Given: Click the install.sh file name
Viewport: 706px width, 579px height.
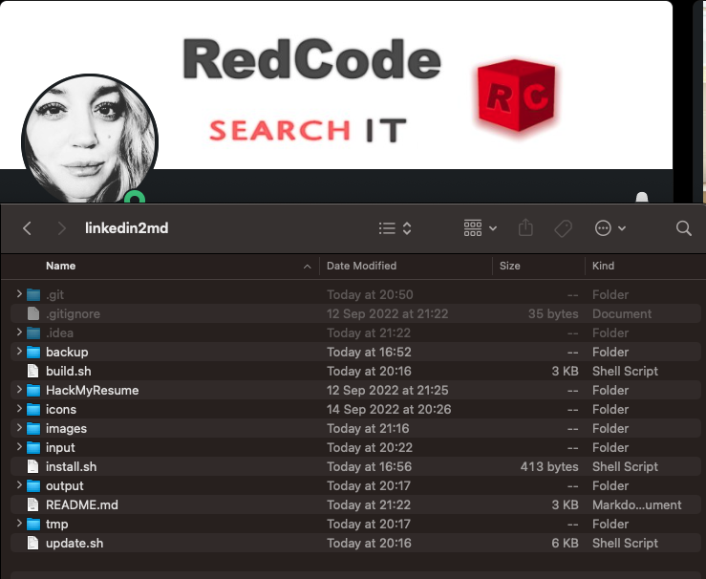Looking at the screenshot, I should 71,467.
